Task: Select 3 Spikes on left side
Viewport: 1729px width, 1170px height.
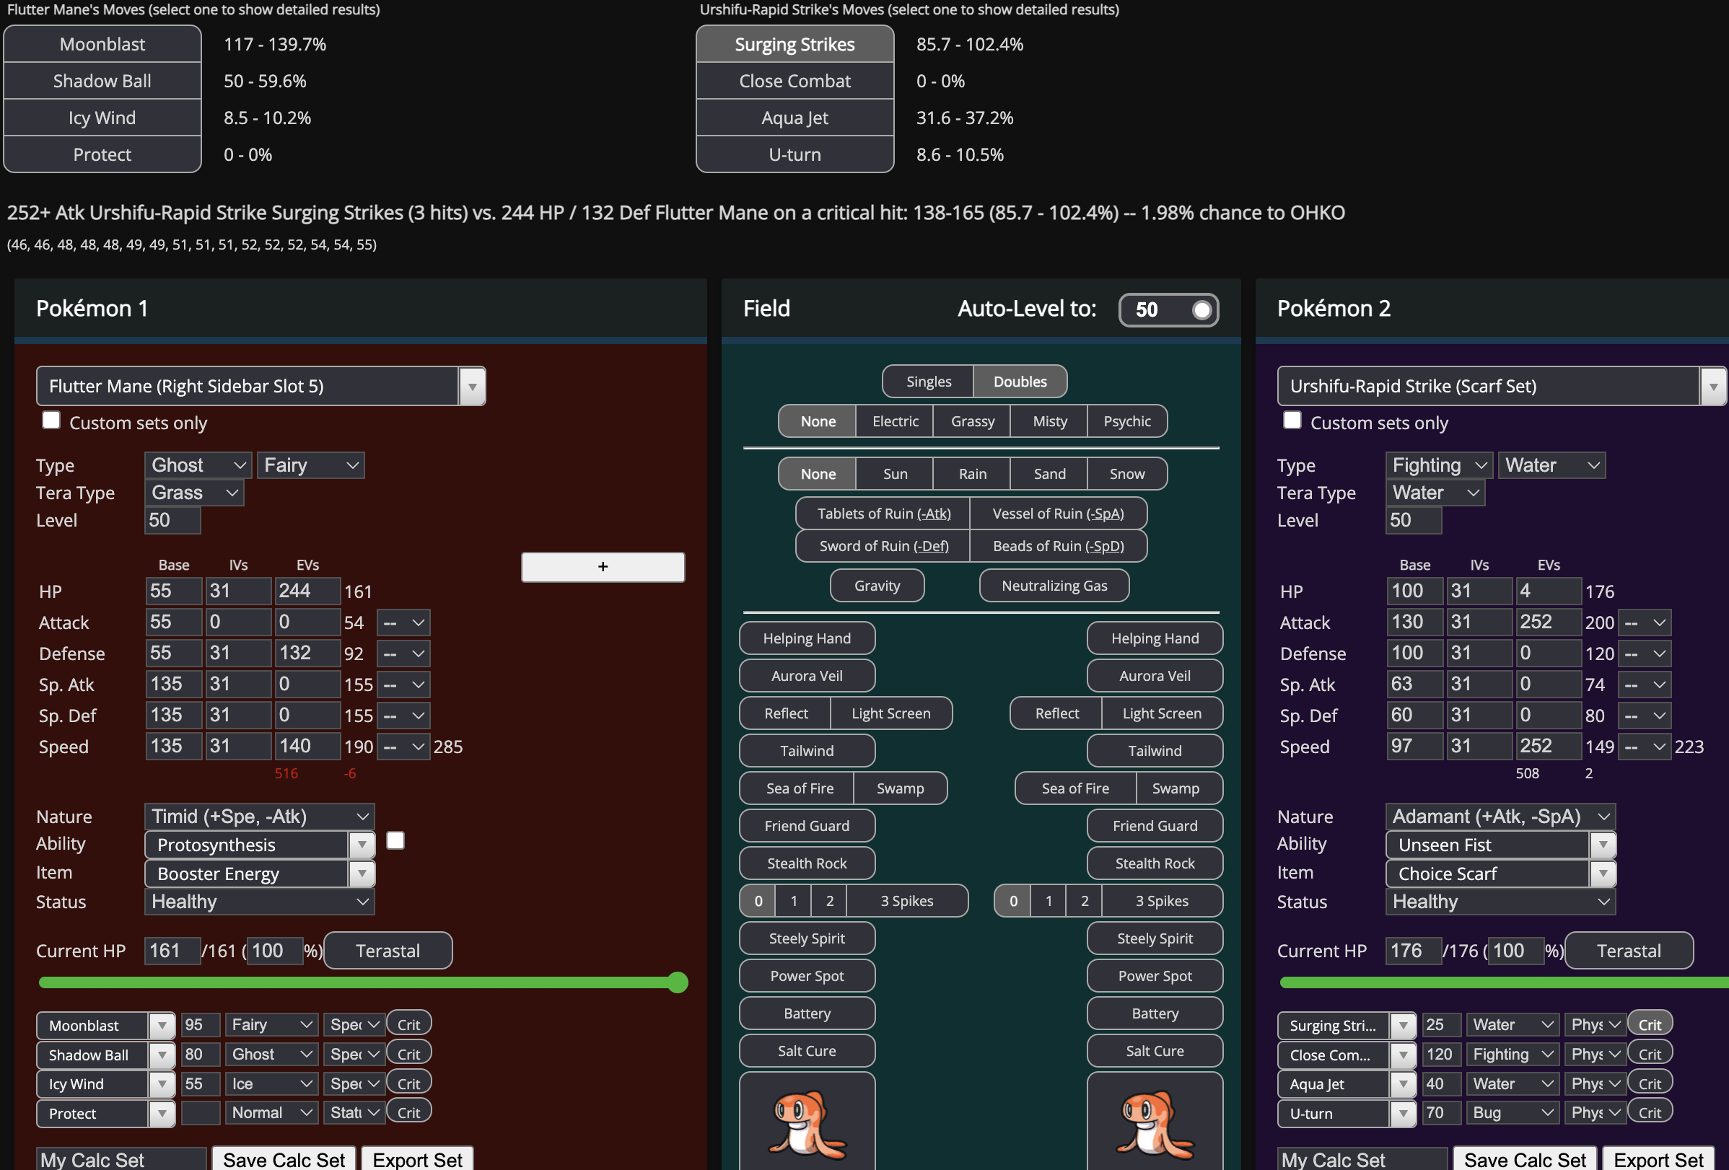Action: (907, 901)
